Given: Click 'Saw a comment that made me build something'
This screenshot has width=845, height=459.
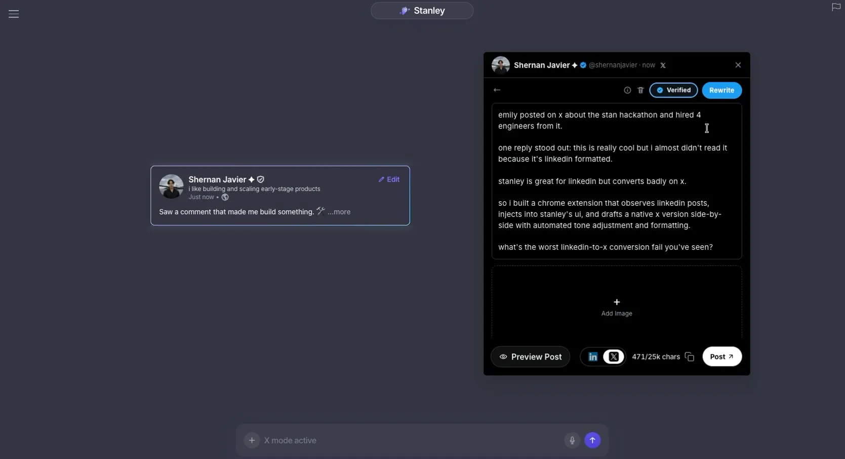Looking at the screenshot, I should (236, 212).
